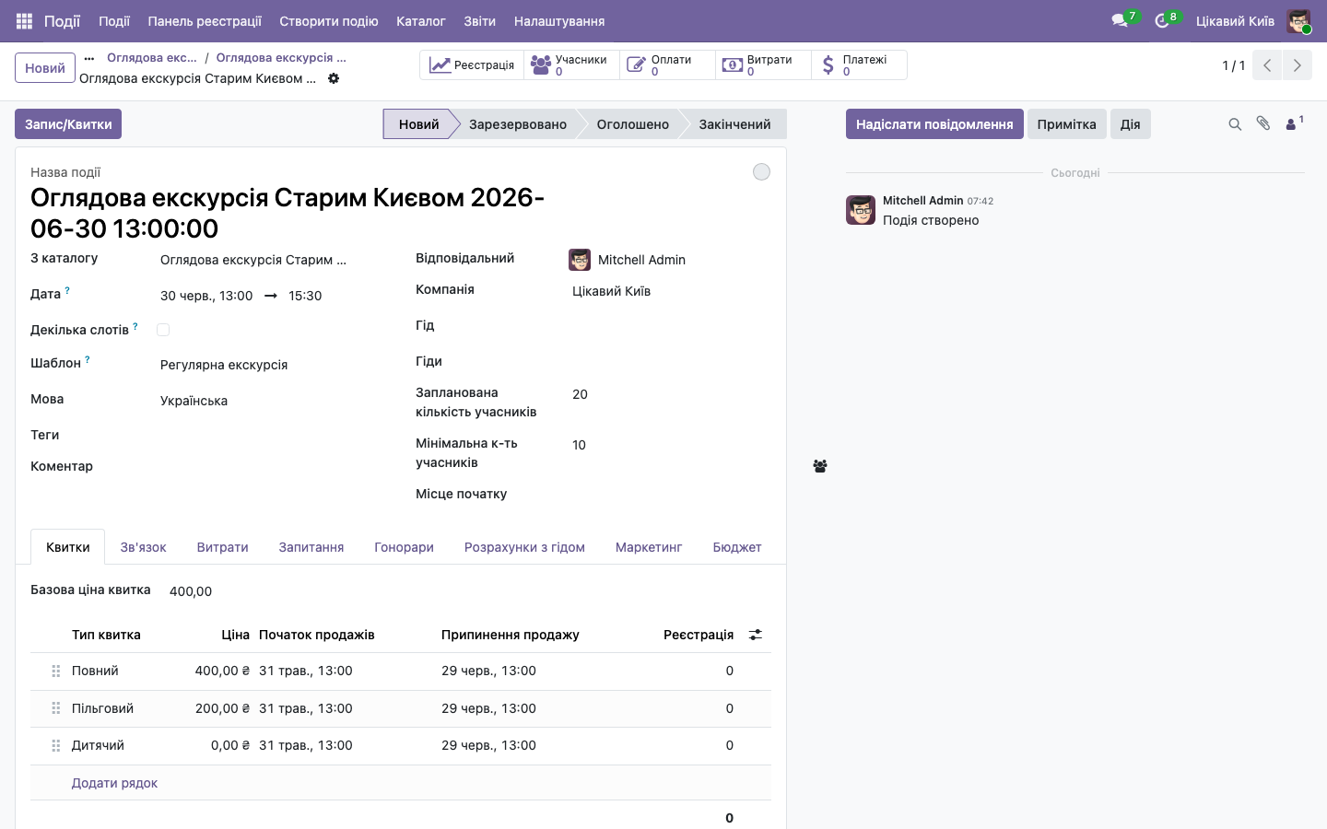Edit the Коментар field
1327x829 pixels.
(x=272, y=467)
